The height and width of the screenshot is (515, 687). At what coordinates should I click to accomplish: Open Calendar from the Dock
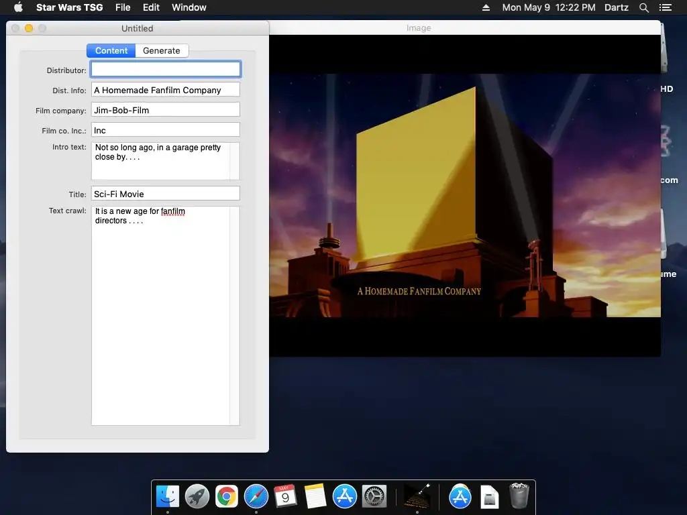285,497
